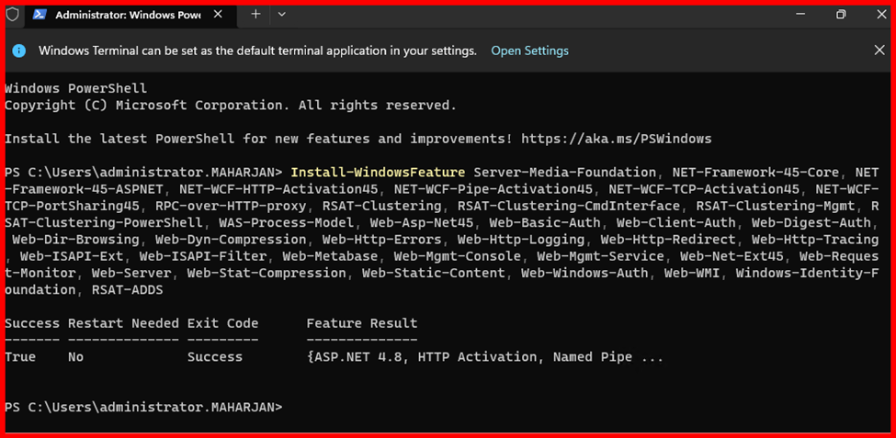Click the aka.ms/PSWindows URL in terminal

[x=616, y=139]
